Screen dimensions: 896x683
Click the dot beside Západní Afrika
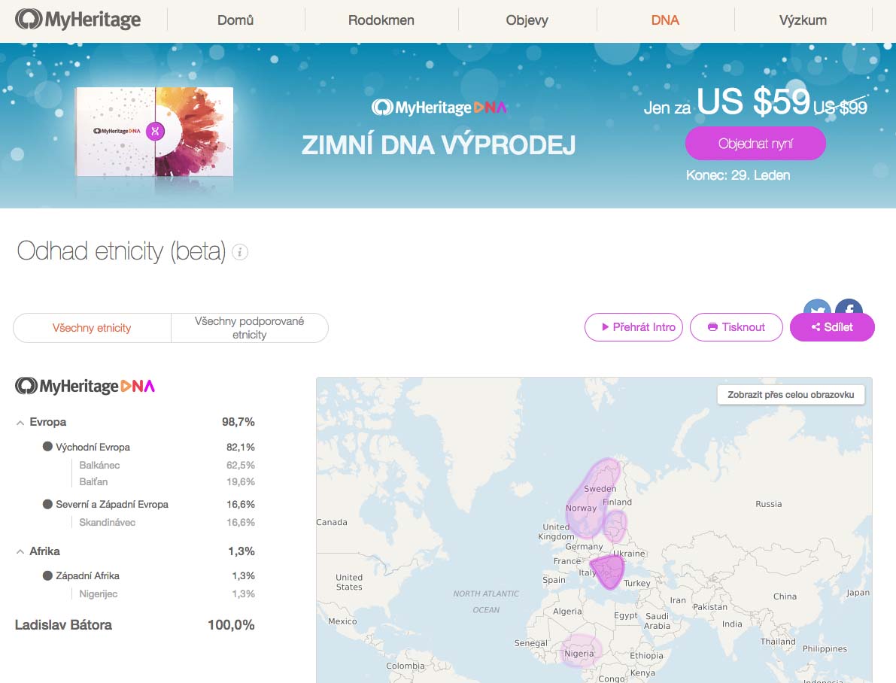[x=47, y=575]
